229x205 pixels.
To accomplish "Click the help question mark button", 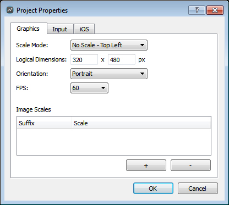I will [197, 10].
